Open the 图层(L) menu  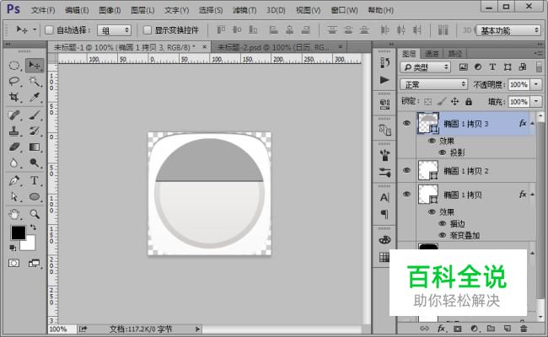tap(142, 10)
